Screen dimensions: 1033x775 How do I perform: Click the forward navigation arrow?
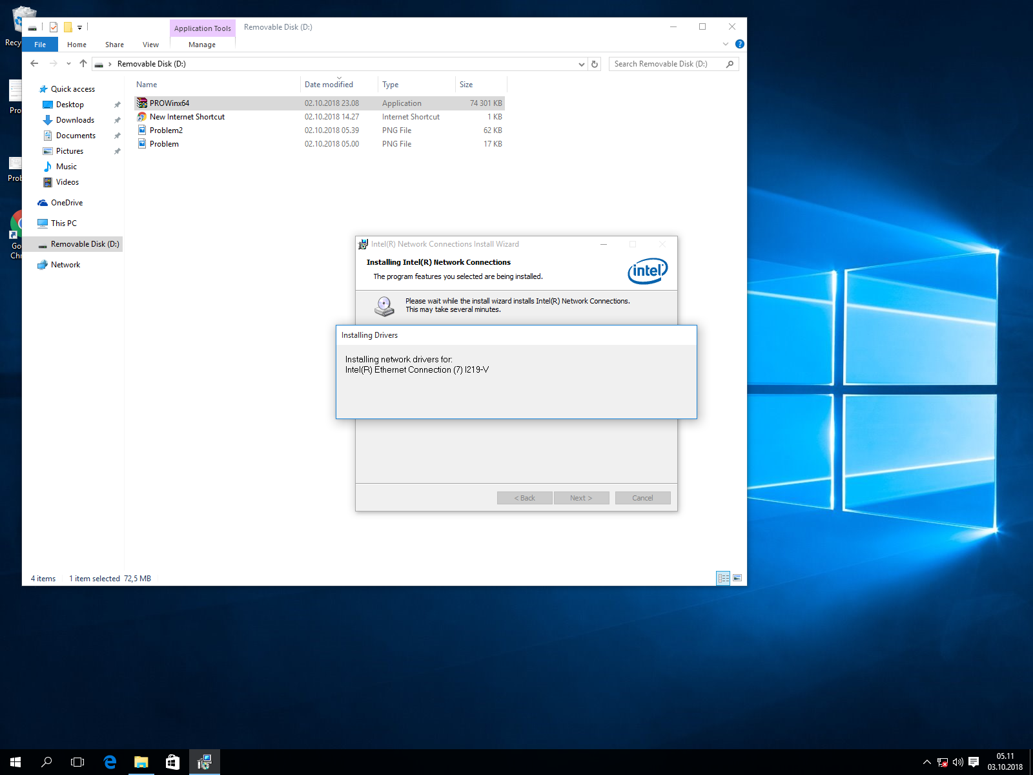(x=54, y=63)
